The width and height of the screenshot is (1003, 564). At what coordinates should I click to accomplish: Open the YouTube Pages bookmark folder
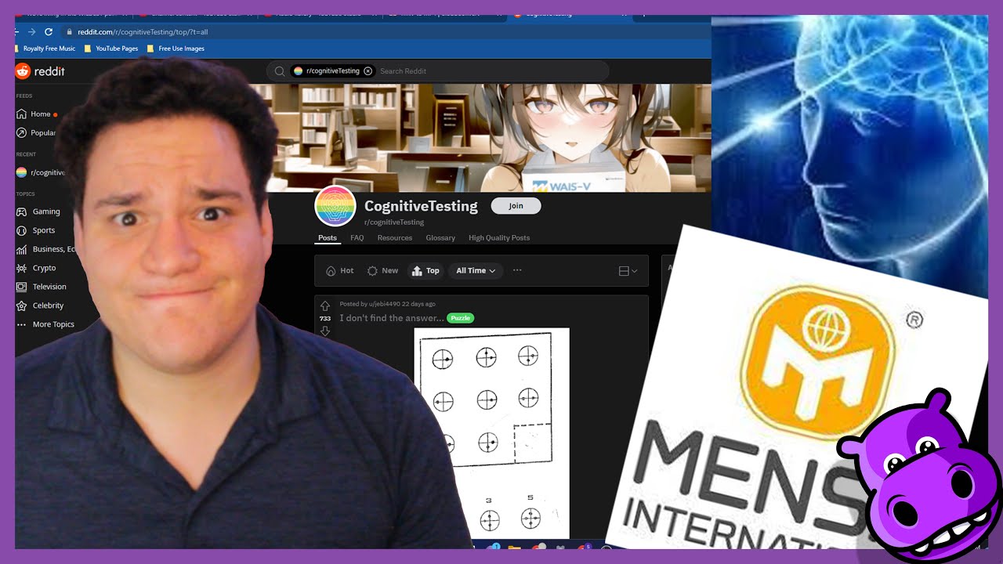tap(111, 49)
